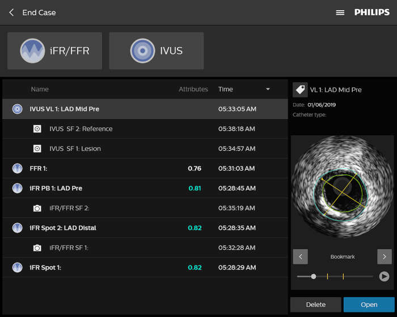Click the camera icon for iFR/FFR SF 2

click(37, 208)
